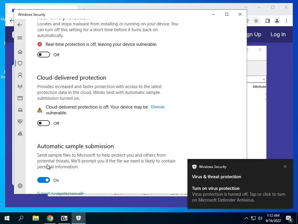This screenshot has height=224, width=298.
Task: Open taskbar search
Action: coord(21,218)
